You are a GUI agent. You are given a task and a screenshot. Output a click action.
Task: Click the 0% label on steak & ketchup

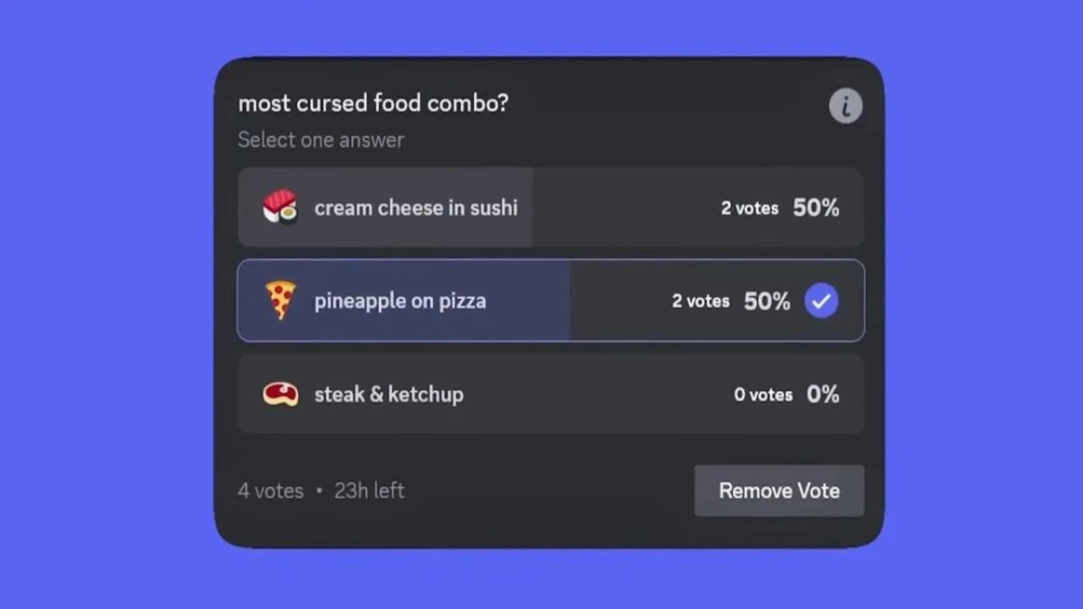822,394
